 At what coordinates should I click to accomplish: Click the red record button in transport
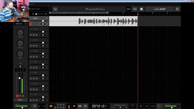coord(69,106)
